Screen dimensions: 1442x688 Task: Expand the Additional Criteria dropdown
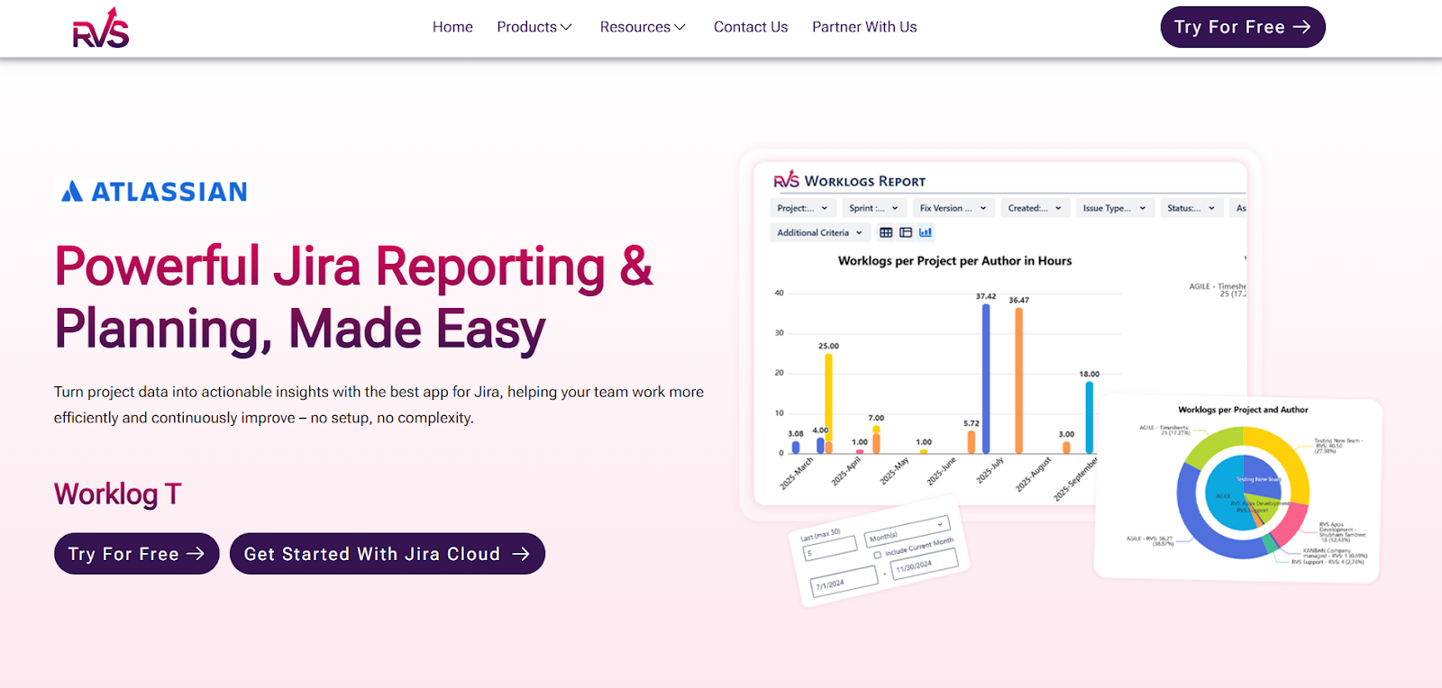tap(820, 232)
